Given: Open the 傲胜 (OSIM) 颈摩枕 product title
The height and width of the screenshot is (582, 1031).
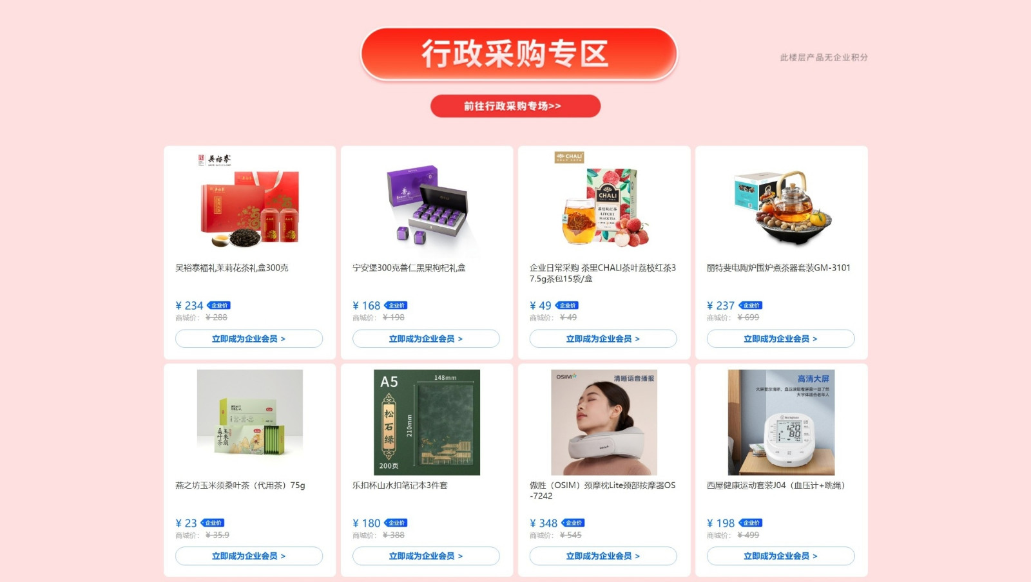Looking at the screenshot, I should click(x=602, y=491).
